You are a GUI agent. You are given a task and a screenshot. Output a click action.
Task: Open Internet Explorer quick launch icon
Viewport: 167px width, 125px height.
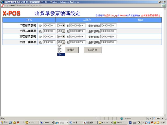[10, 122]
